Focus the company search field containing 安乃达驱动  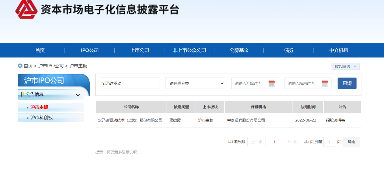click(x=129, y=83)
